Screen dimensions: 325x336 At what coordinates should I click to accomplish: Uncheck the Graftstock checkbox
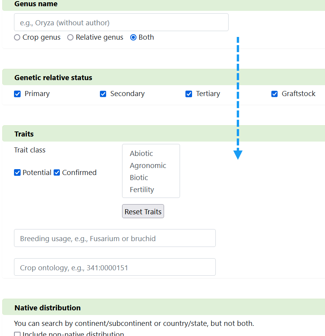pos(274,94)
